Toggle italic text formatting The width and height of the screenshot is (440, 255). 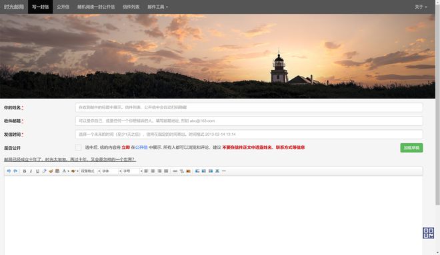click(x=31, y=171)
